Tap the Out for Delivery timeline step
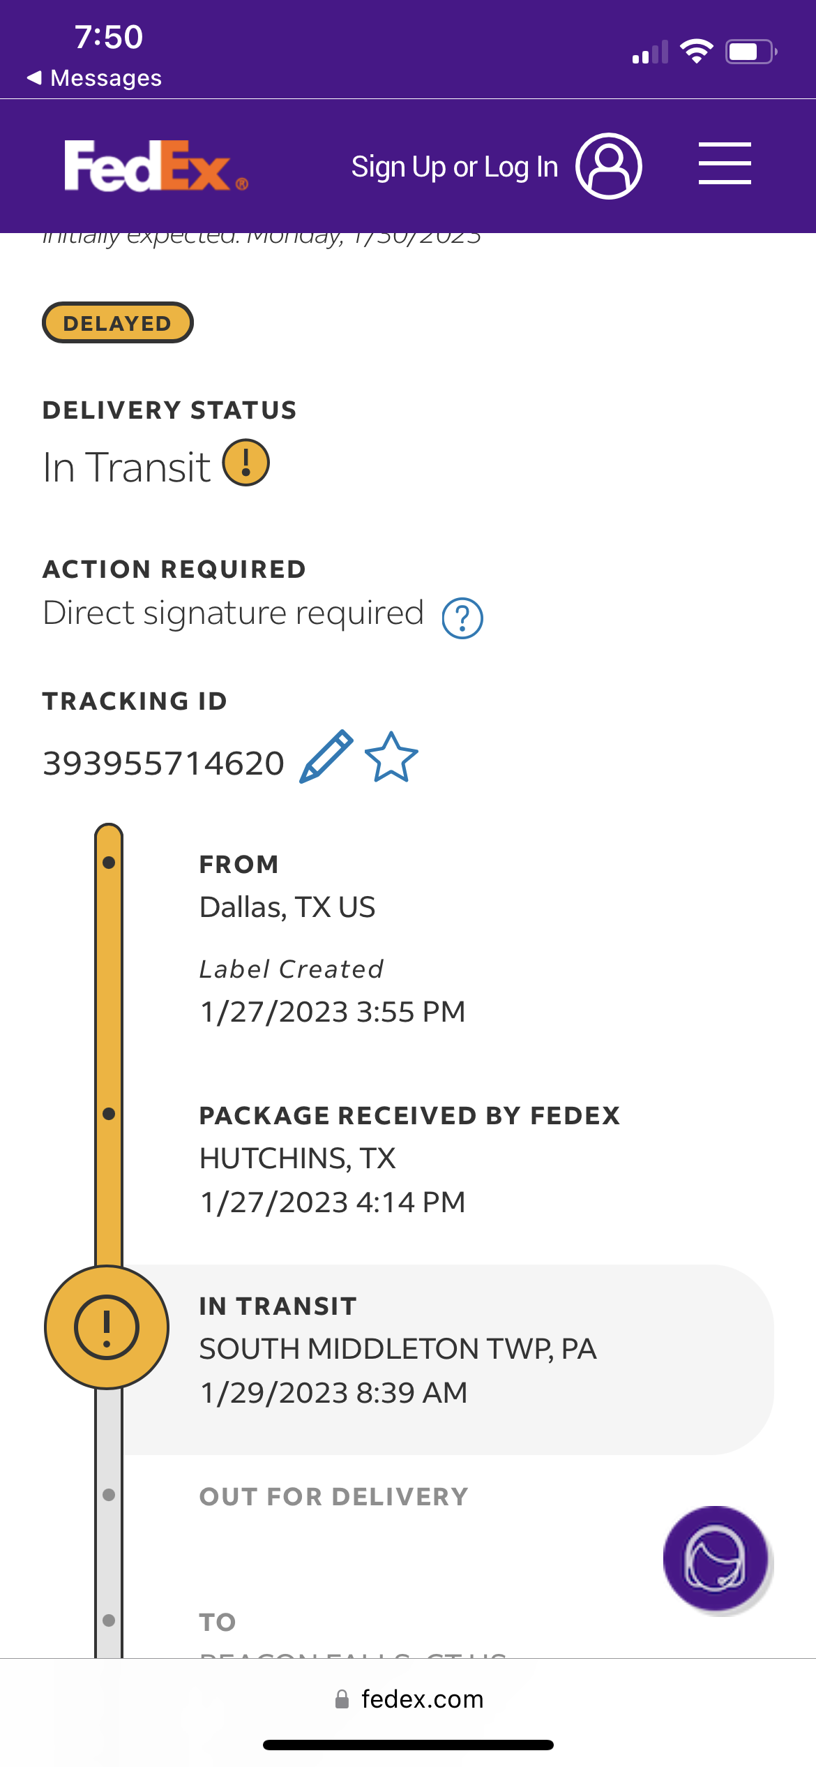 point(333,1496)
